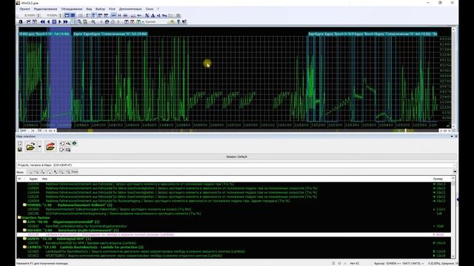This screenshot has width=474, height=266.
Task: Click the context help pointer icon
Action: coord(184,21)
